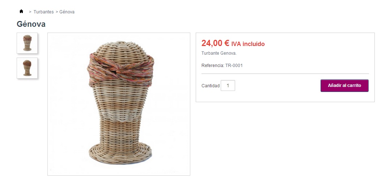Screen dimensions: 386x180
Task: Click the Añadir al carrito button
Action: [x=344, y=85]
